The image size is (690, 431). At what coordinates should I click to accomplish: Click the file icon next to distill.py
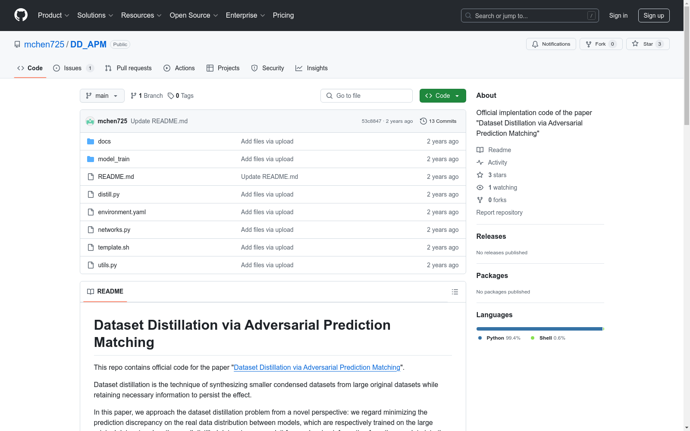click(91, 194)
